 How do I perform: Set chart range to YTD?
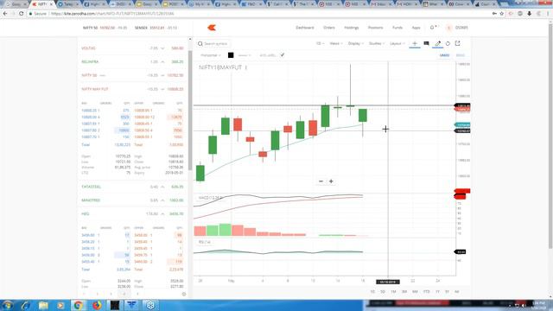tap(426, 292)
